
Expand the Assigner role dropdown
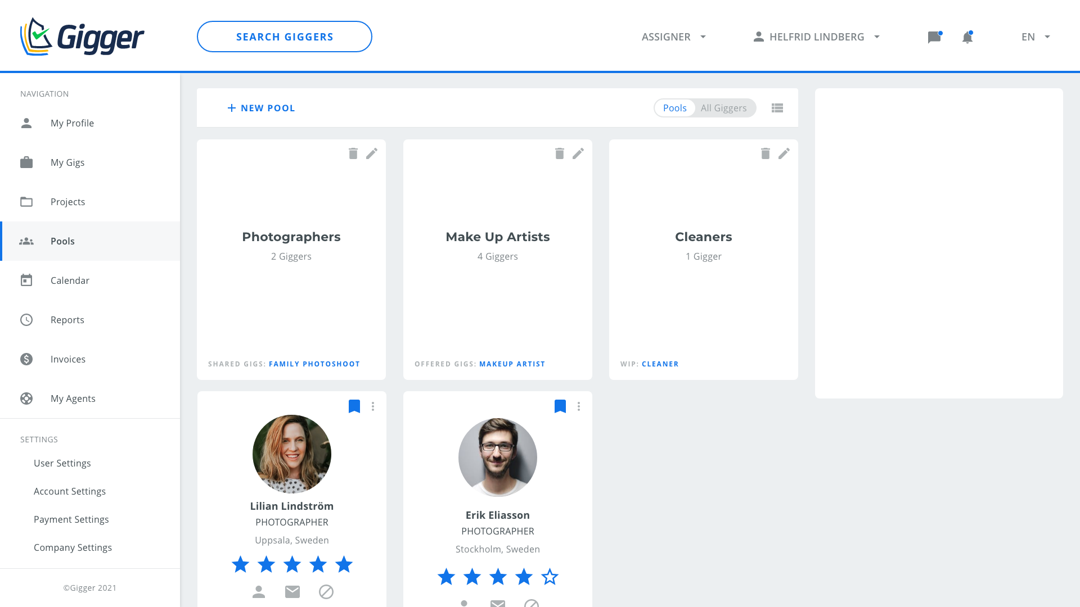coord(674,37)
